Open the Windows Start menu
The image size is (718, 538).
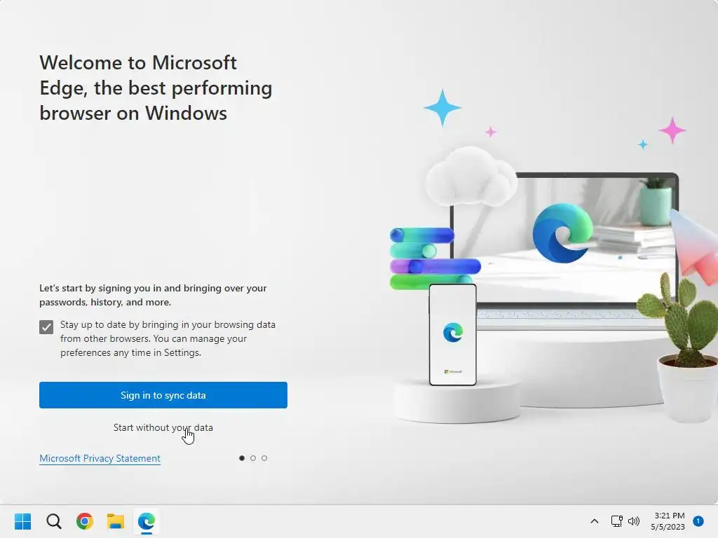pos(23,521)
